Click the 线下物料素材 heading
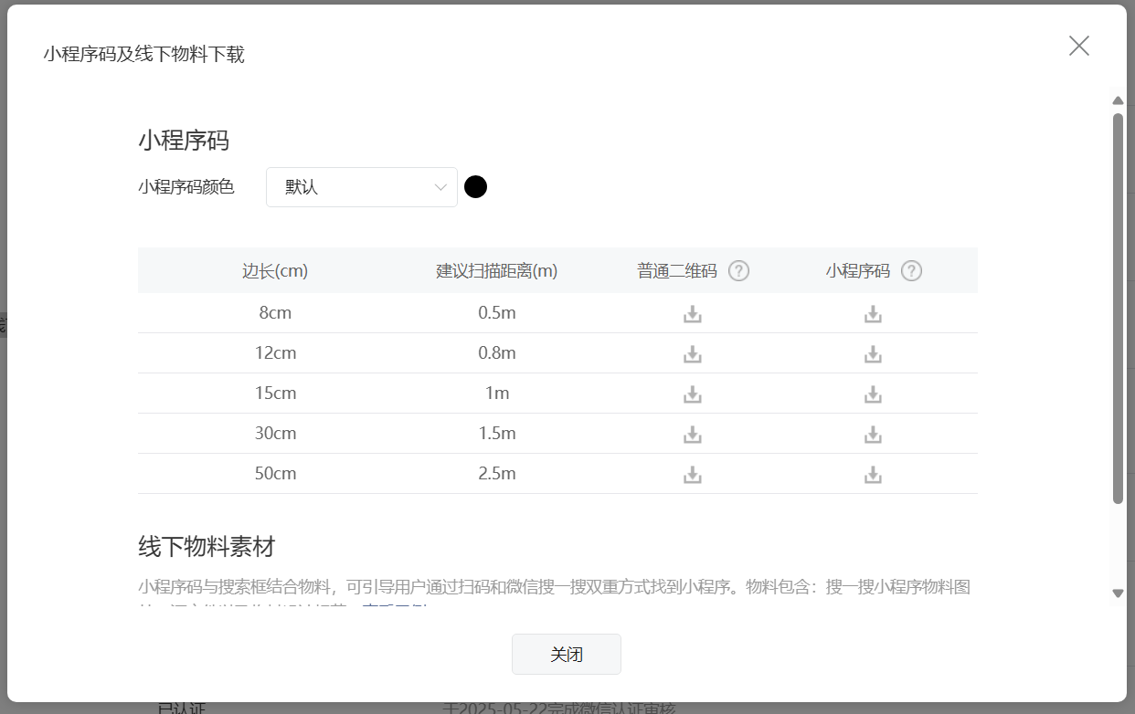 pyautogui.click(x=207, y=547)
